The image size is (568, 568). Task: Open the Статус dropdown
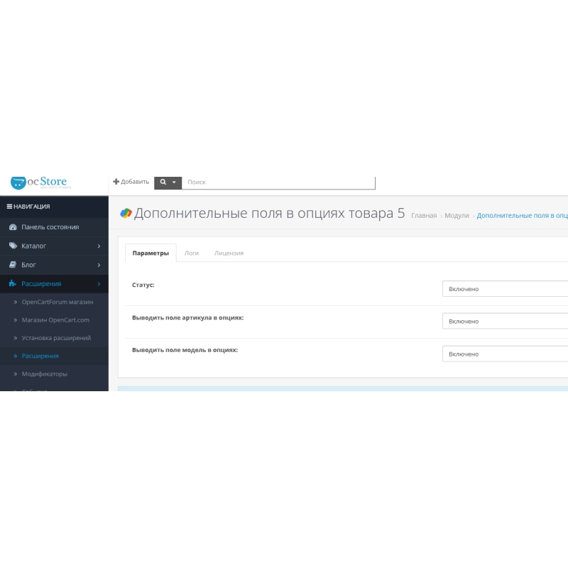(x=506, y=289)
